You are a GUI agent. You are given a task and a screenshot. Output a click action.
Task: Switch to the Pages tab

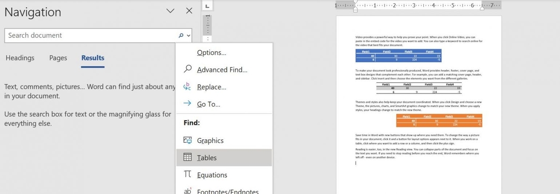pyautogui.click(x=58, y=58)
